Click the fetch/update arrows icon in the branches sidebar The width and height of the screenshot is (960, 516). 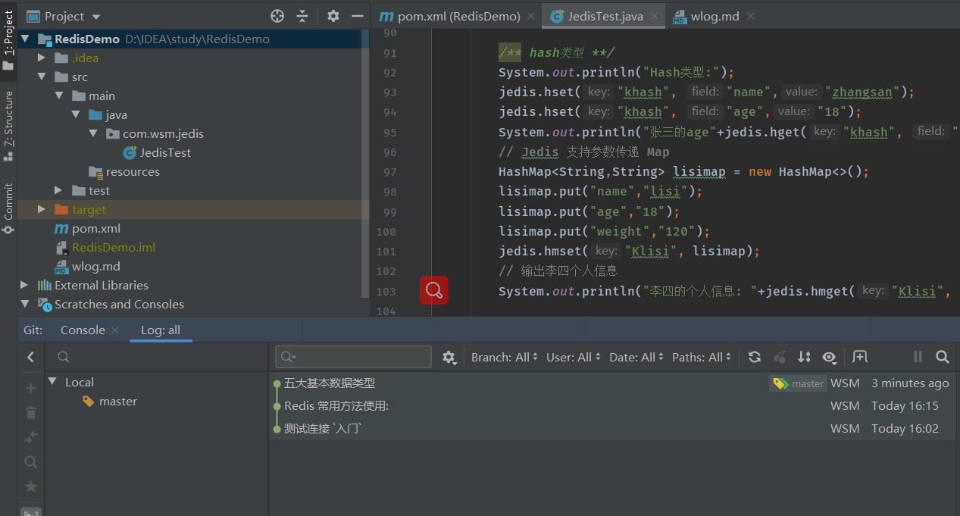pos(31,437)
